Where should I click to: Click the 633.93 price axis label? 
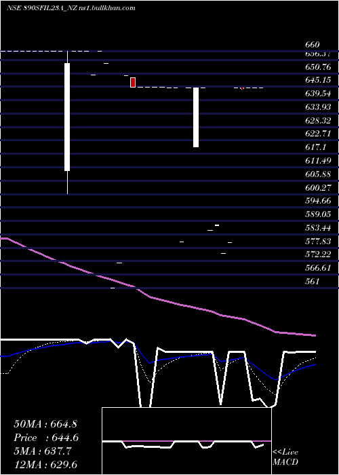tap(318, 107)
